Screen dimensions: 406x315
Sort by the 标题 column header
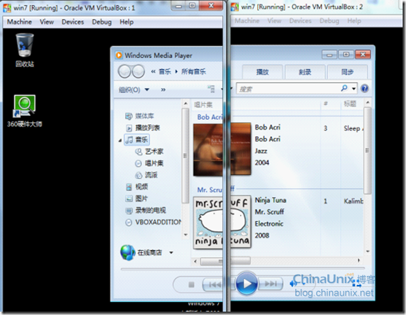click(x=350, y=103)
